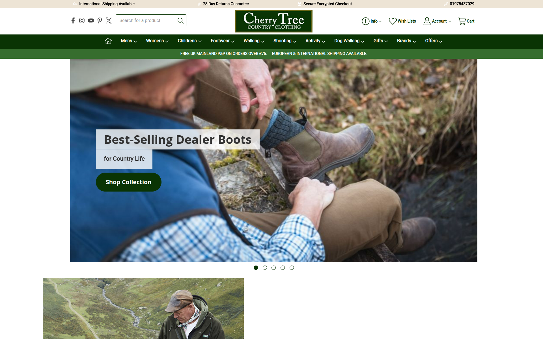This screenshot has height=339, width=543.
Task: Expand the Info dropdown
Action: click(x=372, y=21)
